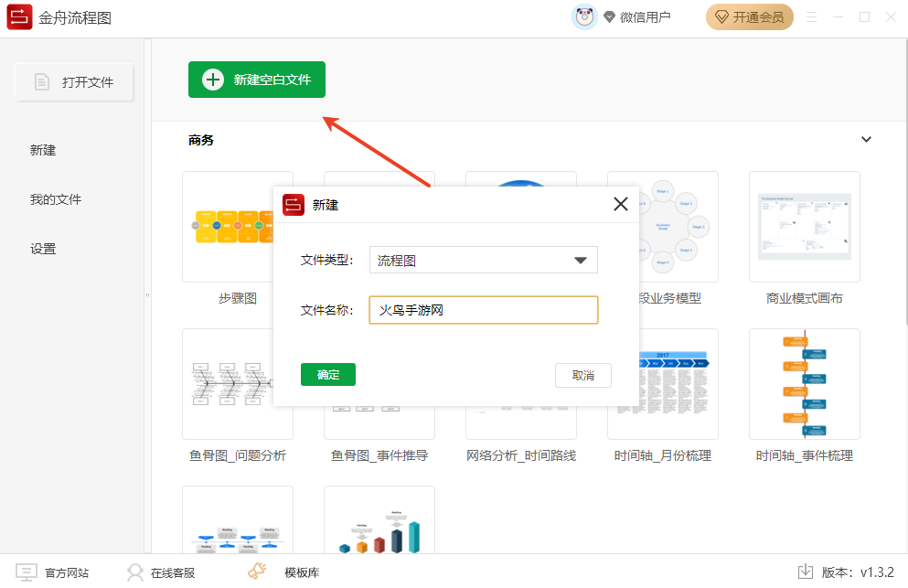Click the 官方网站 monitor icon
908x588 pixels.
click(x=26, y=572)
